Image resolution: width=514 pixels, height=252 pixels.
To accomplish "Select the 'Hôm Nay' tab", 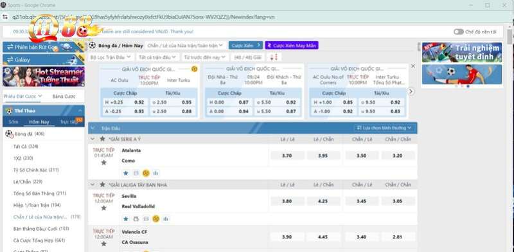I will coord(39,122).
